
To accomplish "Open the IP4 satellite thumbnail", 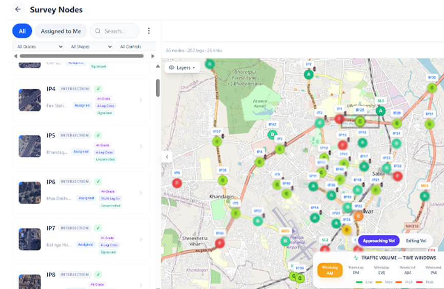I will [30, 100].
